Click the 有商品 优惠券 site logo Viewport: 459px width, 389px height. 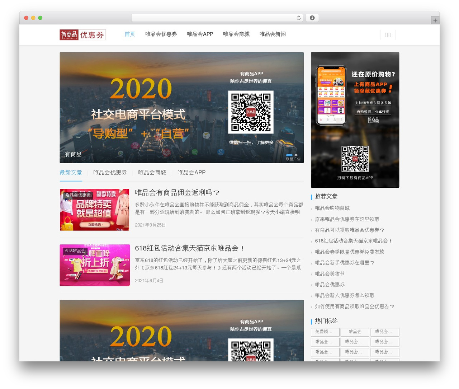click(82, 35)
